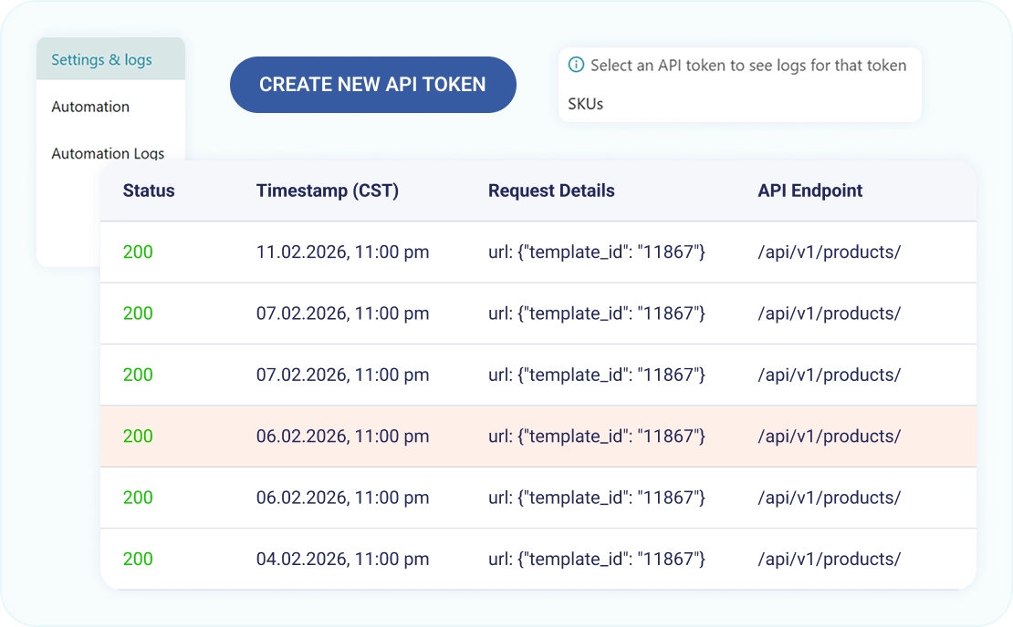The image size is (1013, 627).
Task: Select the highlighted 06.02.2026 log row
Action: [538, 437]
